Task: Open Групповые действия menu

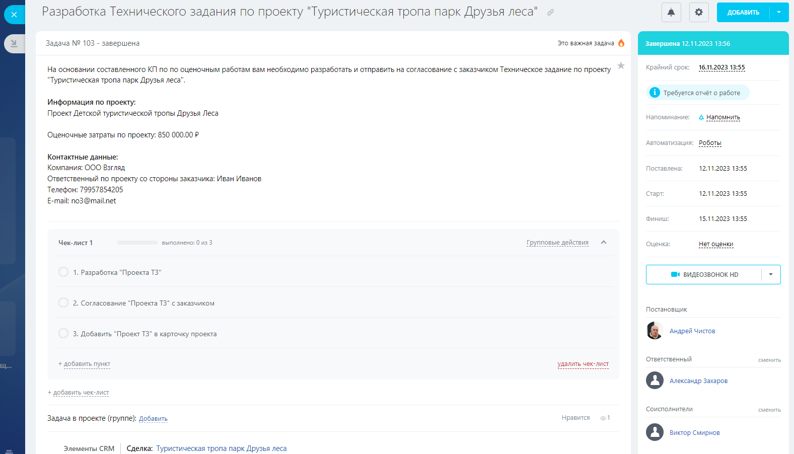Action: [x=557, y=243]
